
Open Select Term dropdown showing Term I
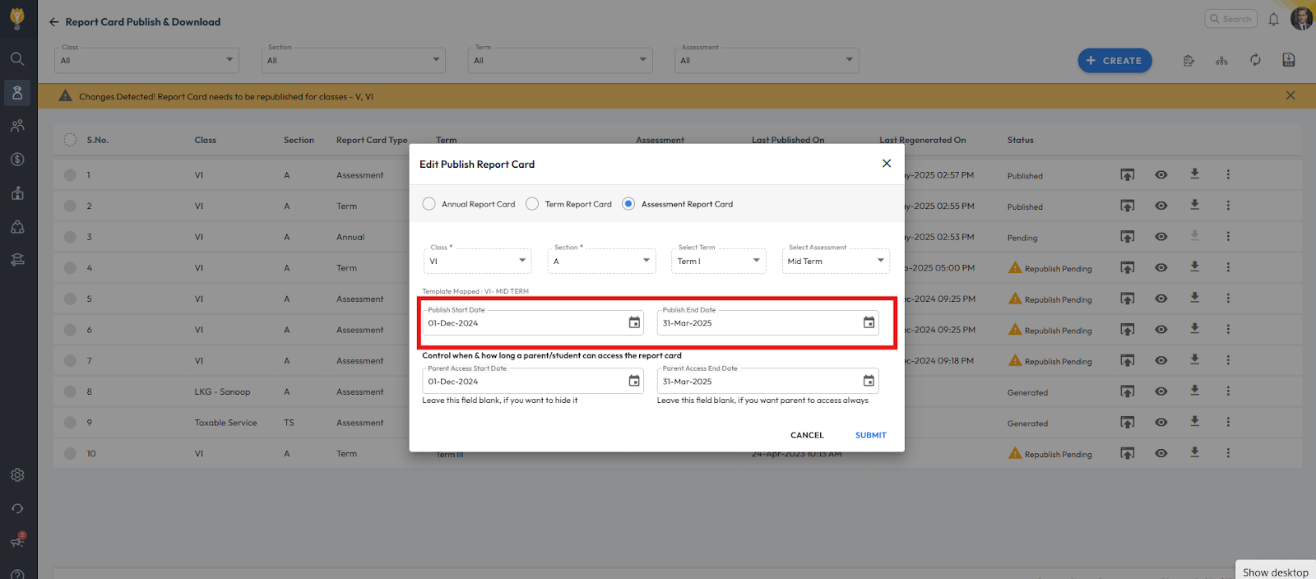pyautogui.click(x=718, y=261)
